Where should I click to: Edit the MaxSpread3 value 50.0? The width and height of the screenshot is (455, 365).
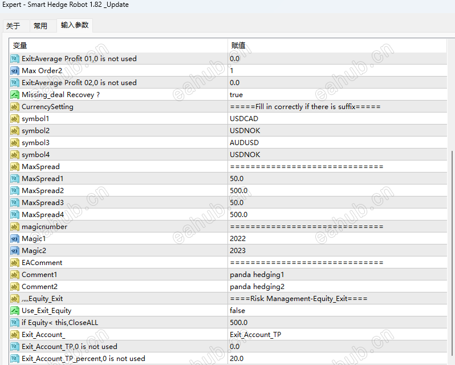[x=237, y=203]
